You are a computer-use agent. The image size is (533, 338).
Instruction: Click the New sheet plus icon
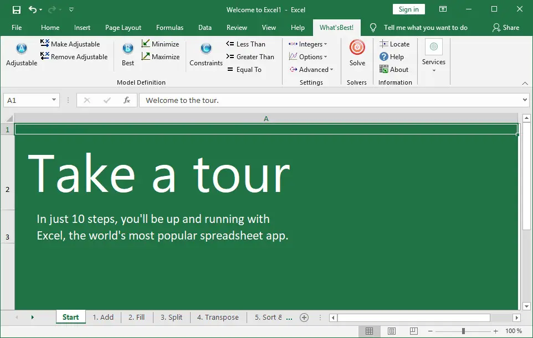[304, 318]
